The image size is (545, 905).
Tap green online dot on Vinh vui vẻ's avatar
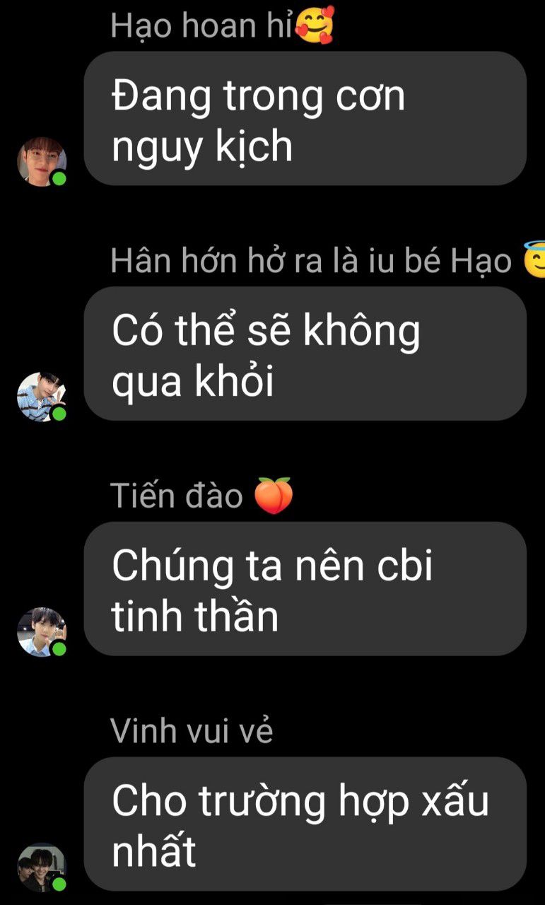(x=59, y=883)
